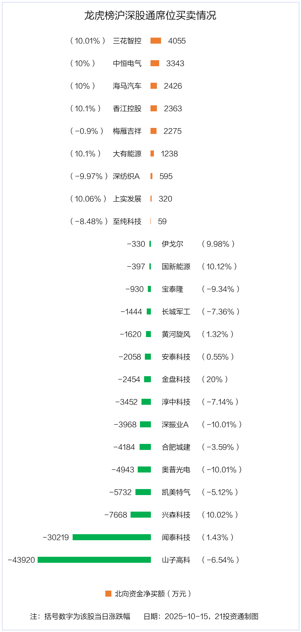This screenshot has width=301, height=632.
Task: Click the 香江控股 stock name
Action: click(127, 108)
